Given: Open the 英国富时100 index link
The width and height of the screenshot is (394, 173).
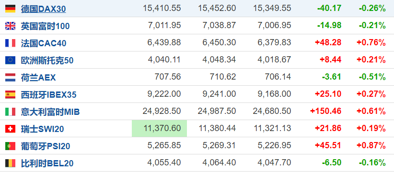Looking at the screenshot, I should 45,26.
